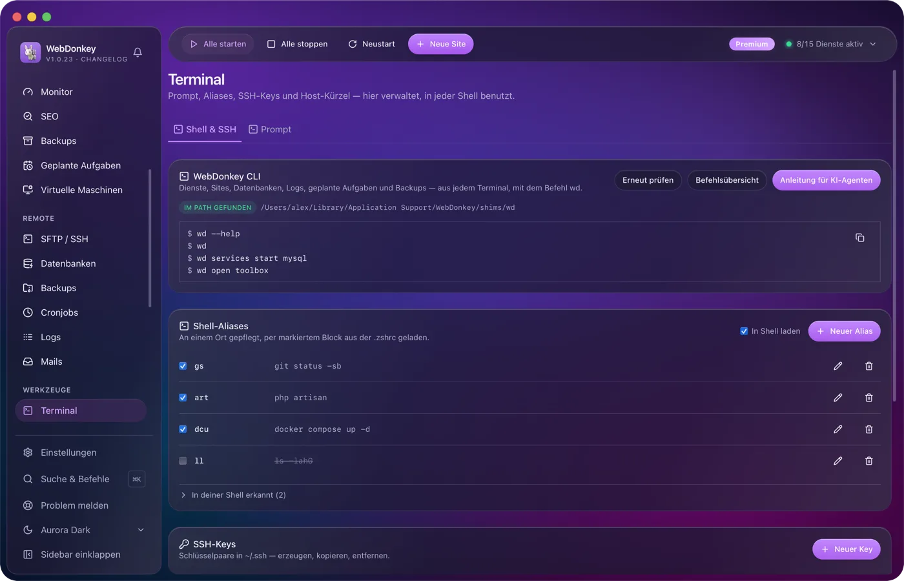The height and width of the screenshot is (581, 904).
Task: Open the CHANGELOG link
Action: 104,59
